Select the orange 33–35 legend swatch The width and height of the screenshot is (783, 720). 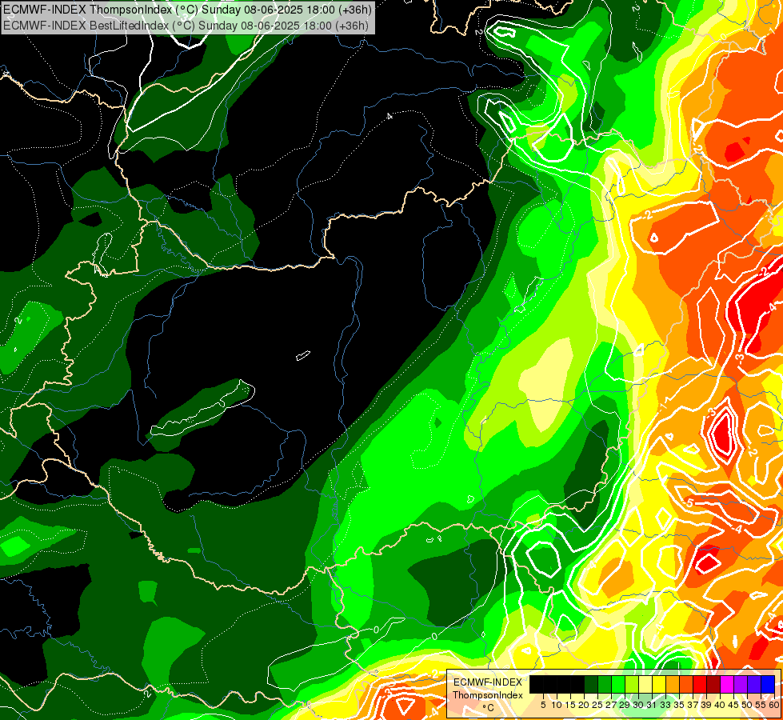point(673,685)
